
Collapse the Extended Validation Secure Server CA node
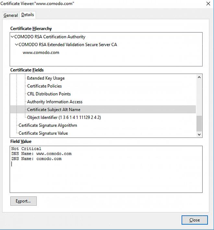coord(17,45)
